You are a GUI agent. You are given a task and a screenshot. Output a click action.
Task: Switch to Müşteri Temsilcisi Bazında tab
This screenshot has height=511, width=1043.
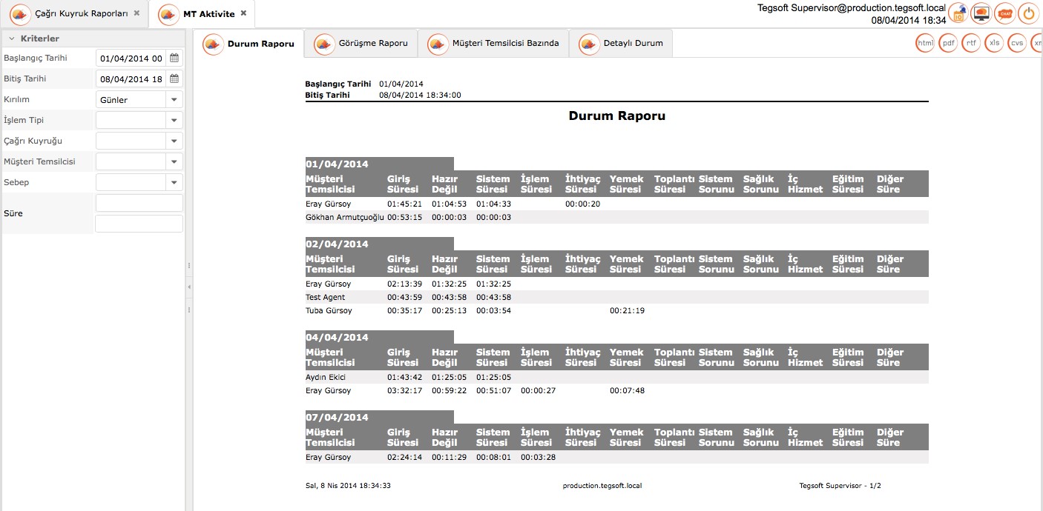click(x=493, y=44)
